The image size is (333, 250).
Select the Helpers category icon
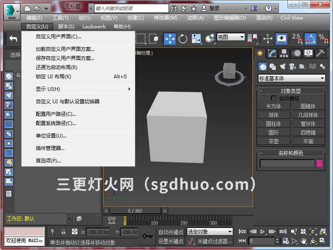303,67
